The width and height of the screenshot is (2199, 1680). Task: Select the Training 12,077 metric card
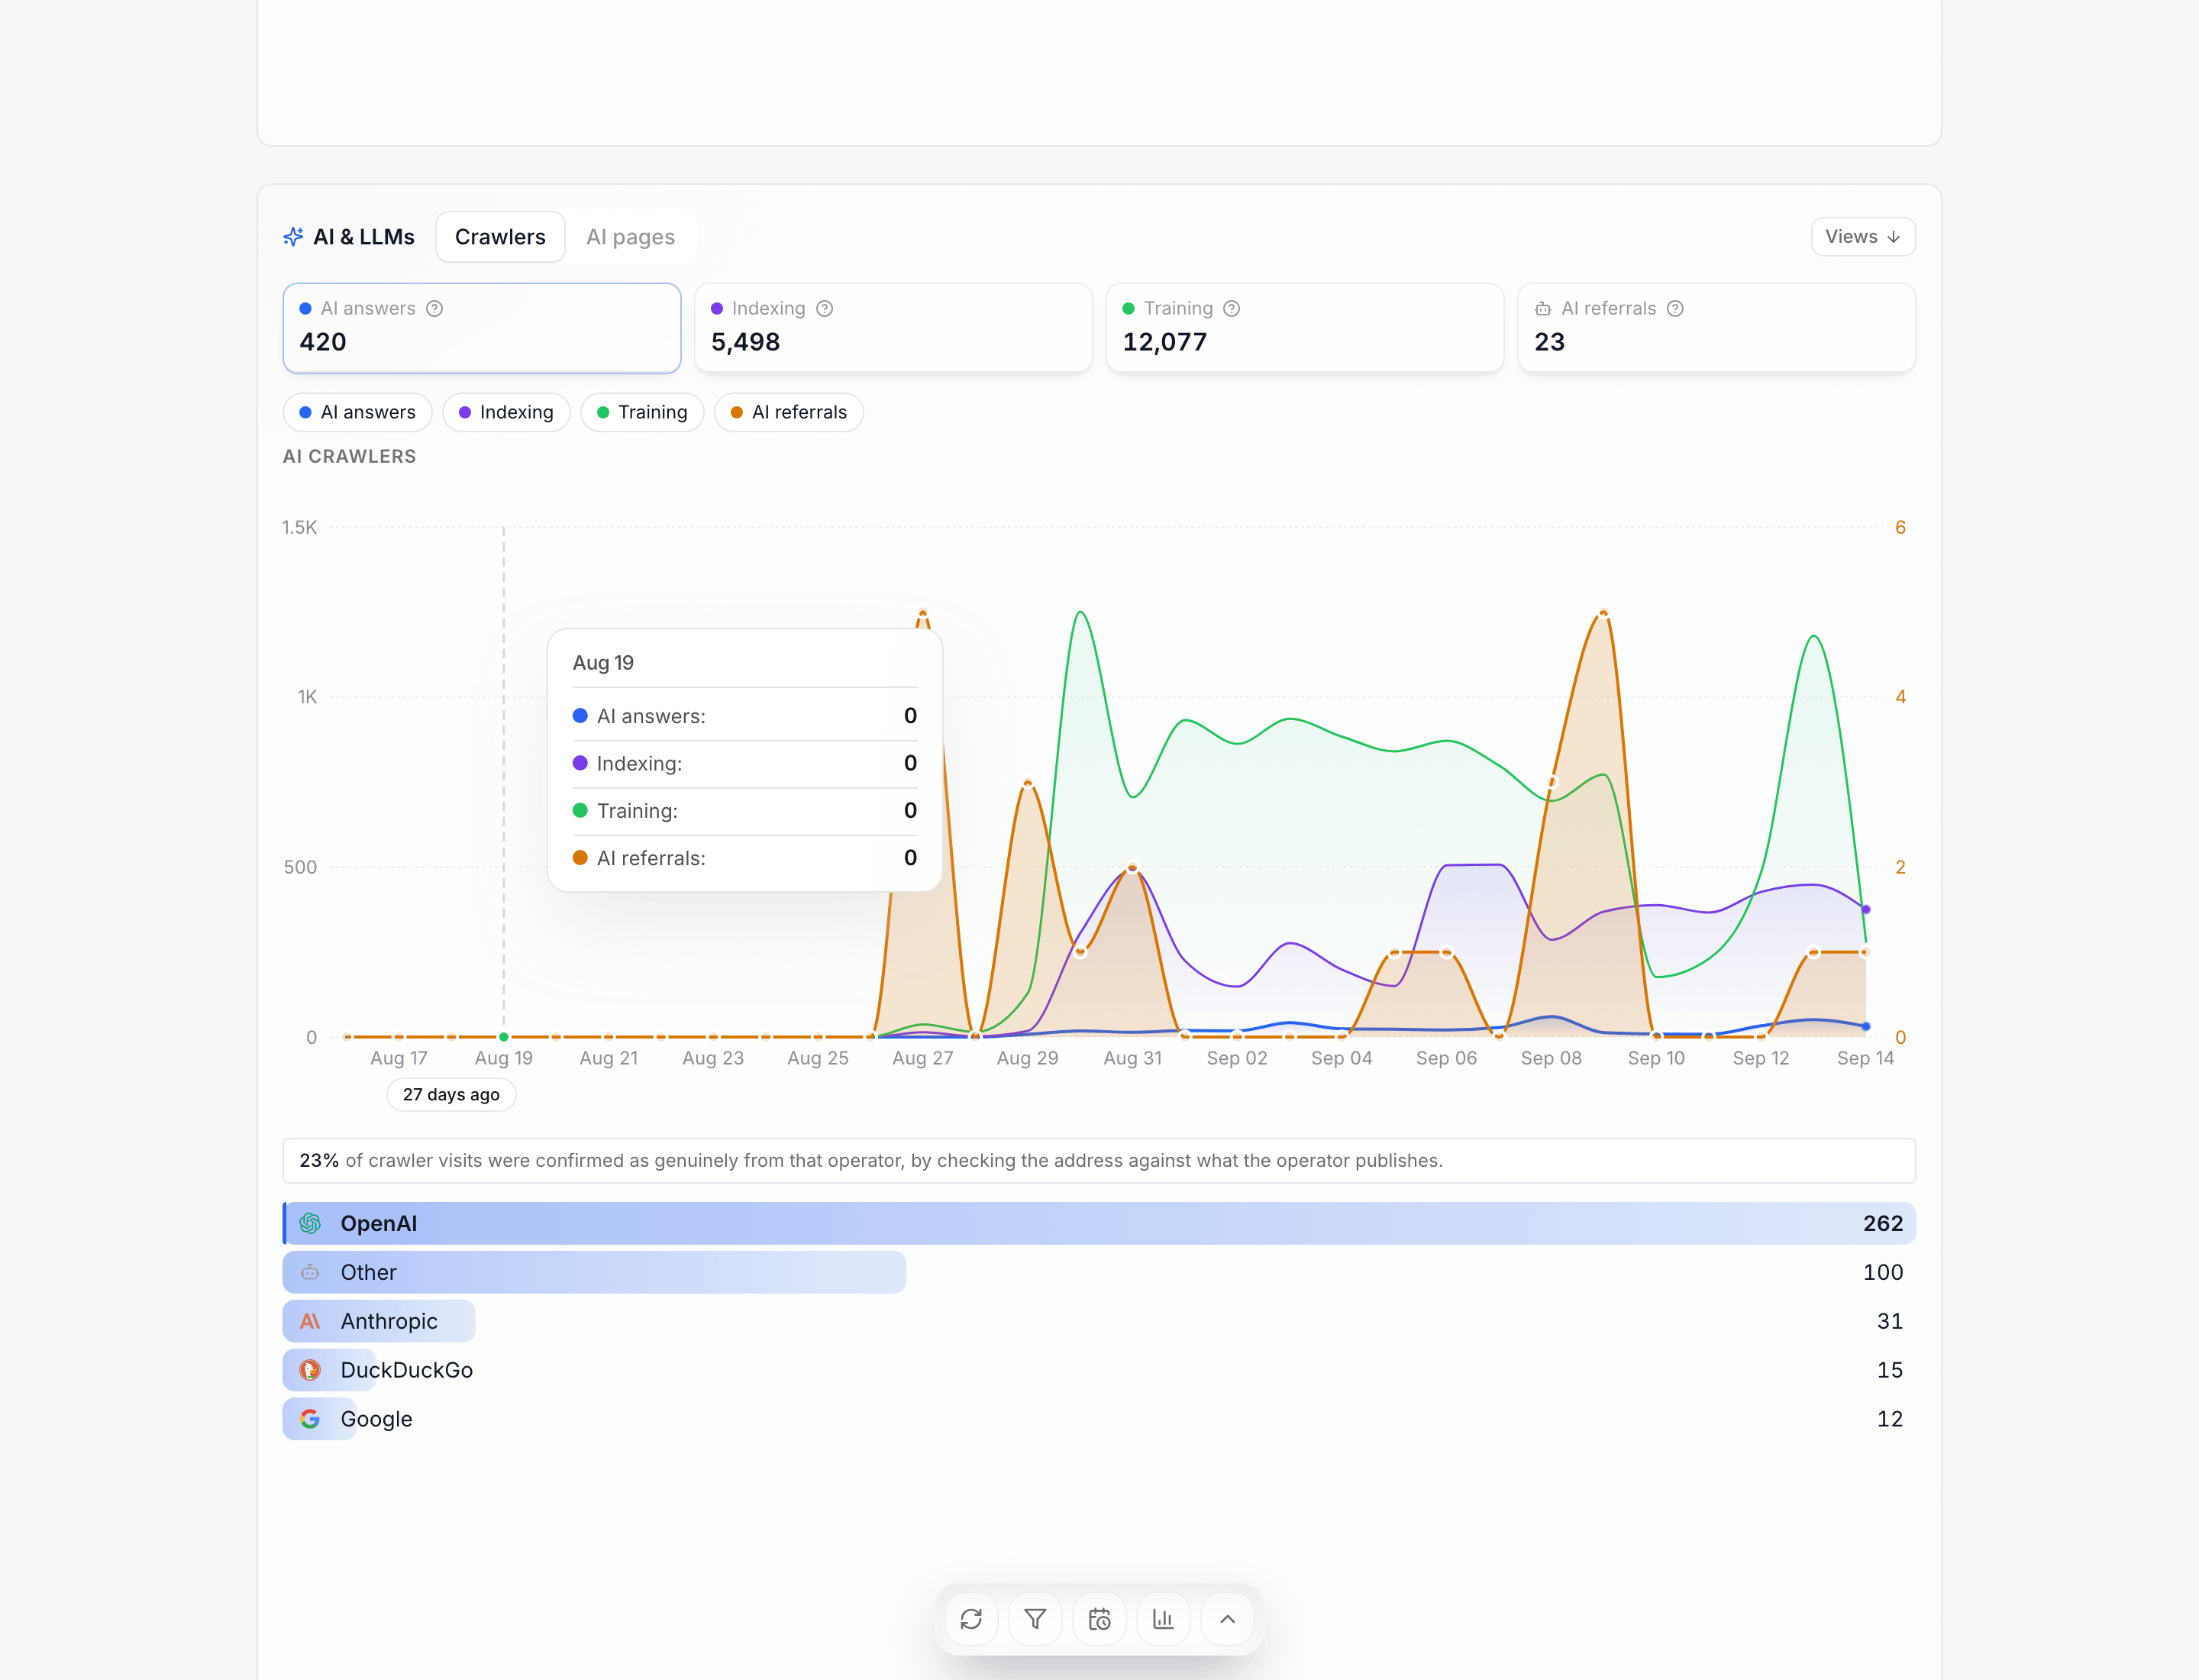[1305, 328]
